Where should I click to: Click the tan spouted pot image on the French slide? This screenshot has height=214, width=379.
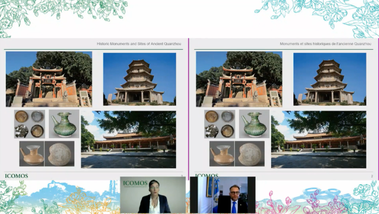coord(222,154)
